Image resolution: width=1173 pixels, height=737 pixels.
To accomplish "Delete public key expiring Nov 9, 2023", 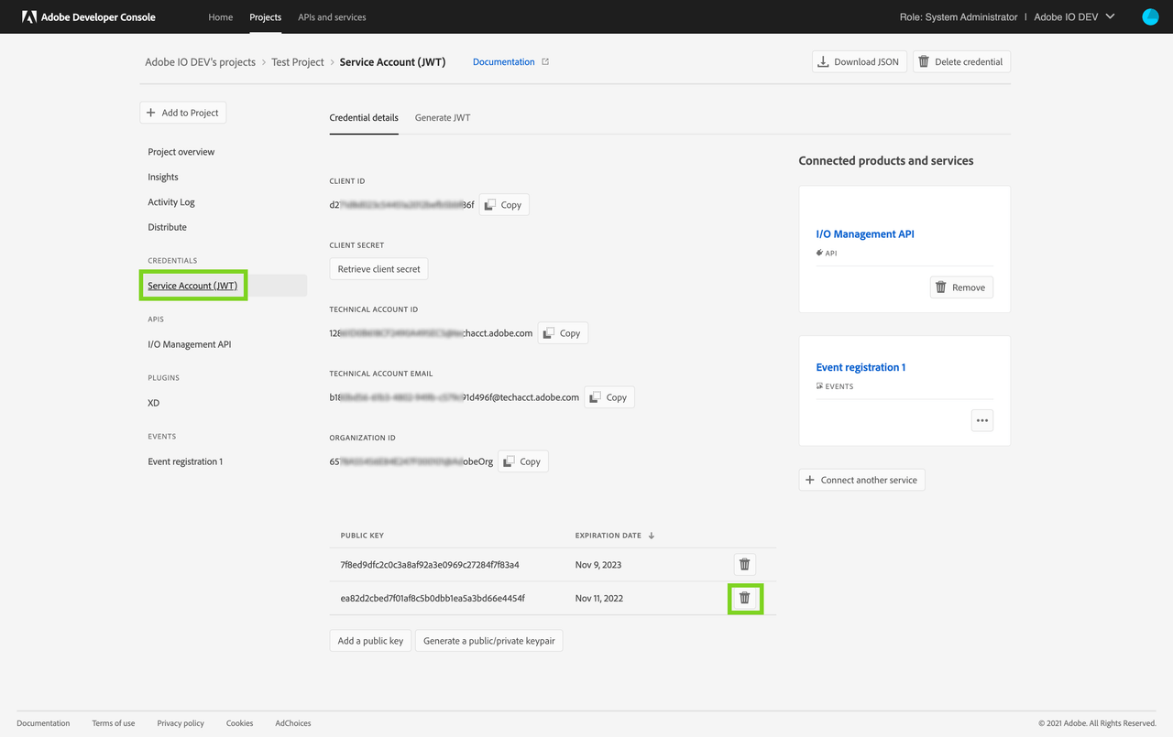I will tap(744, 565).
